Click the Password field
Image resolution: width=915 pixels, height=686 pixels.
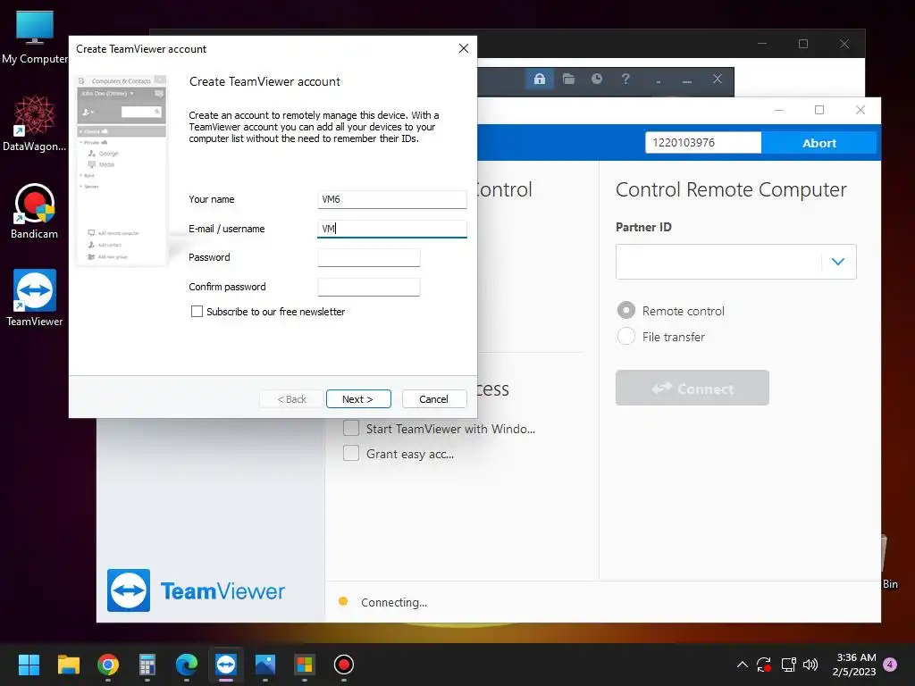coord(369,258)
